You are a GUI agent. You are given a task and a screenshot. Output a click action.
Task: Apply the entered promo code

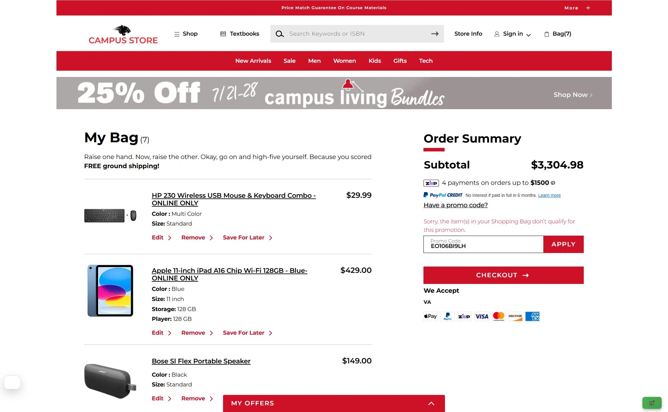tap(563, 244)
